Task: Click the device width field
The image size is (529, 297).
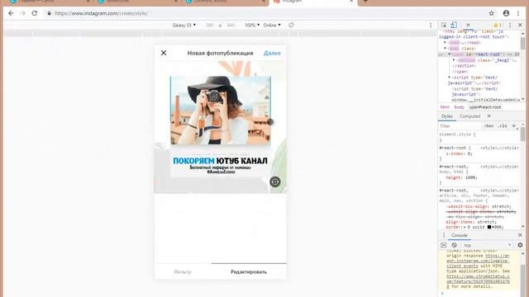Action: click(x=209, y=26)
